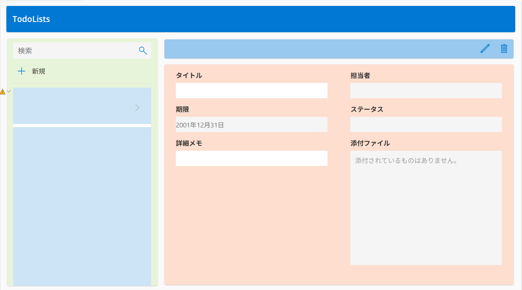Click the yellow warning triangle icon
This screenshot has height=290, width=522.
coord(3,91)
